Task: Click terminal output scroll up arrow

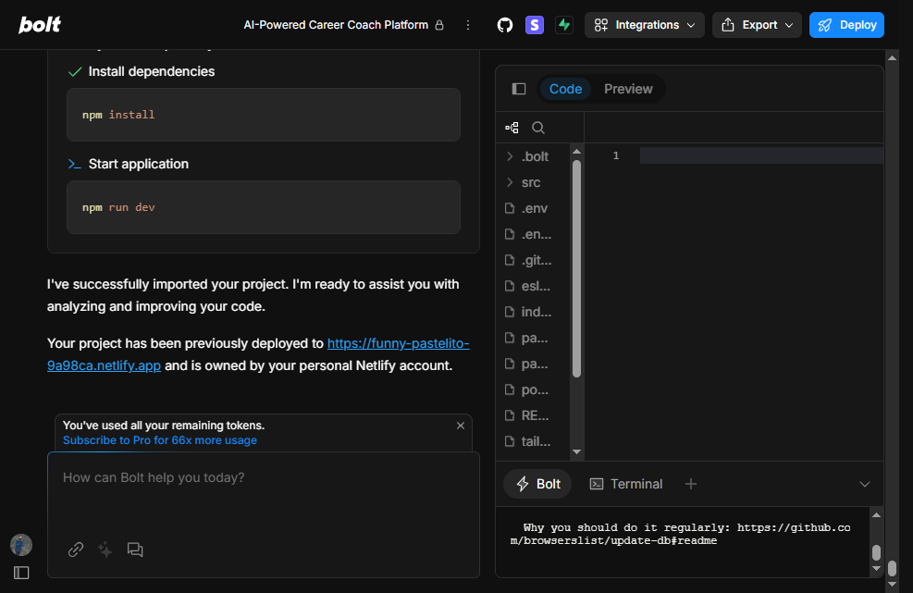Action: point(876,515)
